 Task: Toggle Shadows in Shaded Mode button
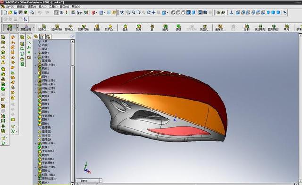tap(200, 13)
